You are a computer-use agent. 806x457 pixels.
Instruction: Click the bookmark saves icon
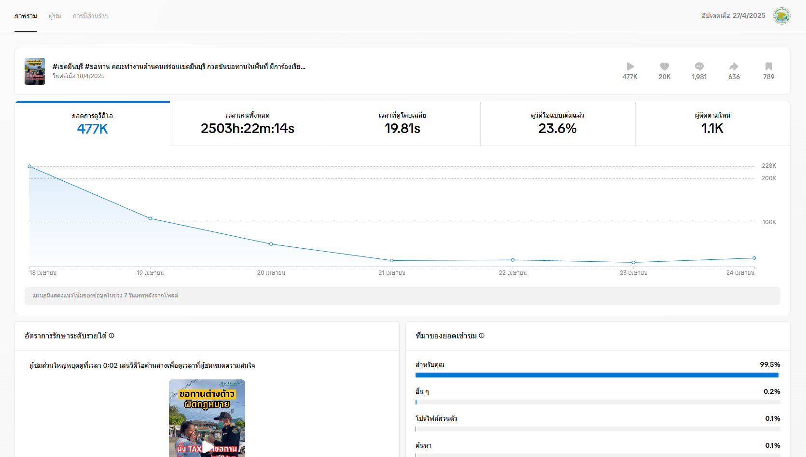pyautogui.click(x=768, y=67)
